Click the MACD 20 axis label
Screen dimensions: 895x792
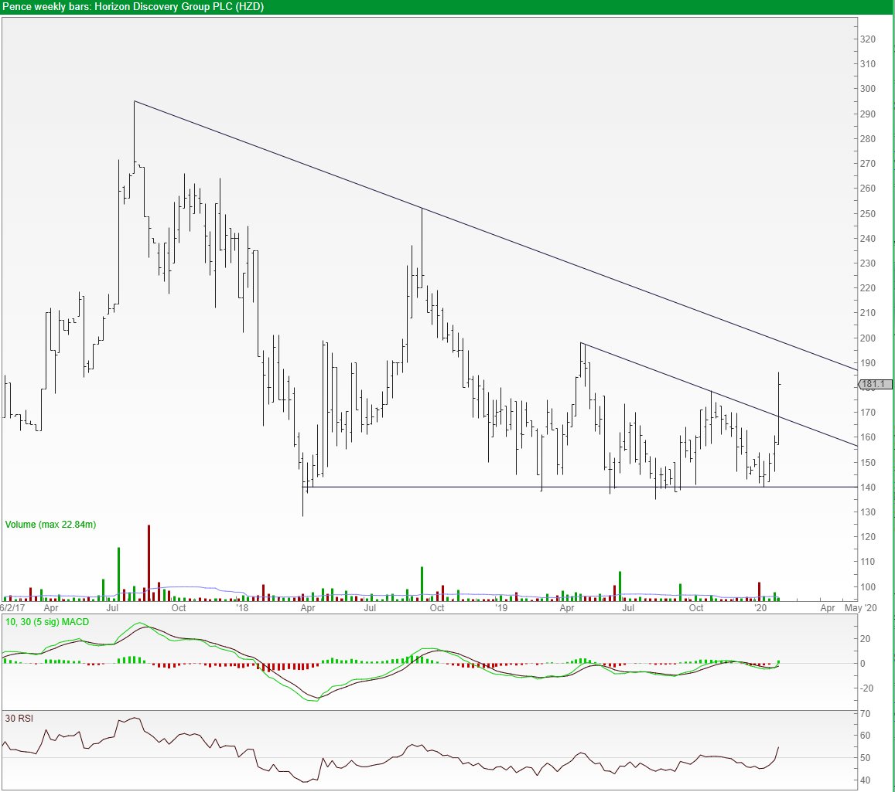(x=866, y=639)
